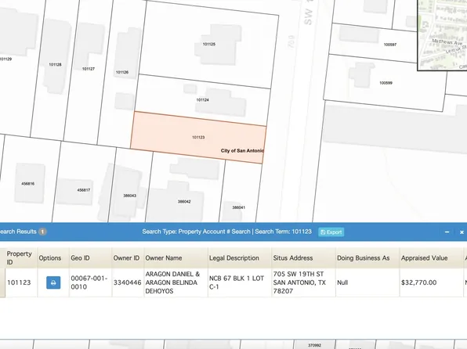Click the results count badge
The height and width of the screenshot is (349, 467).
[x=42, y=232]
